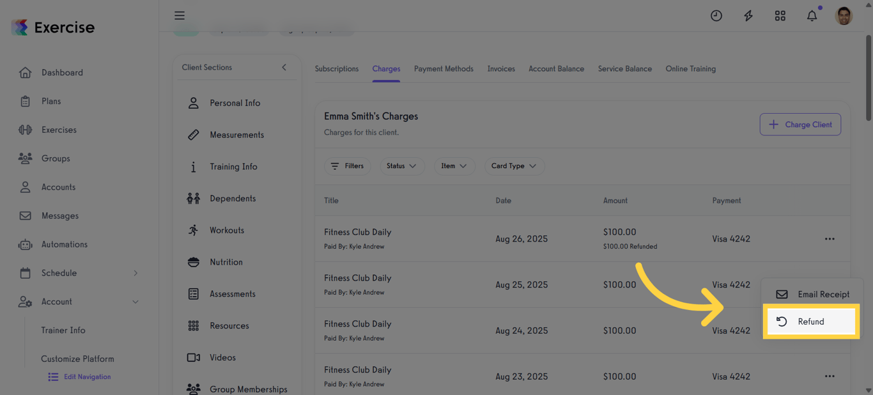Image resolution: width=873 pixels, height=395 pixels.
Task: Open three-dot menu for Aug 26 charge
Action: coord(829,239)
